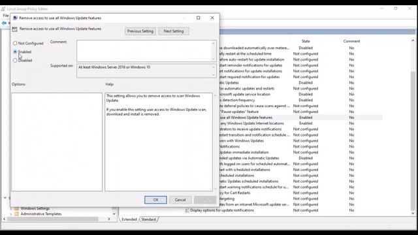Viewport: 418px width, 235px height.
Task: Collapse the tree node chevron at bottom left
Action: 5,198
